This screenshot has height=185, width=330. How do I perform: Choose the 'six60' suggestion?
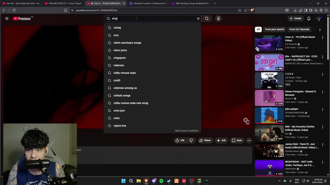[152, 80]
